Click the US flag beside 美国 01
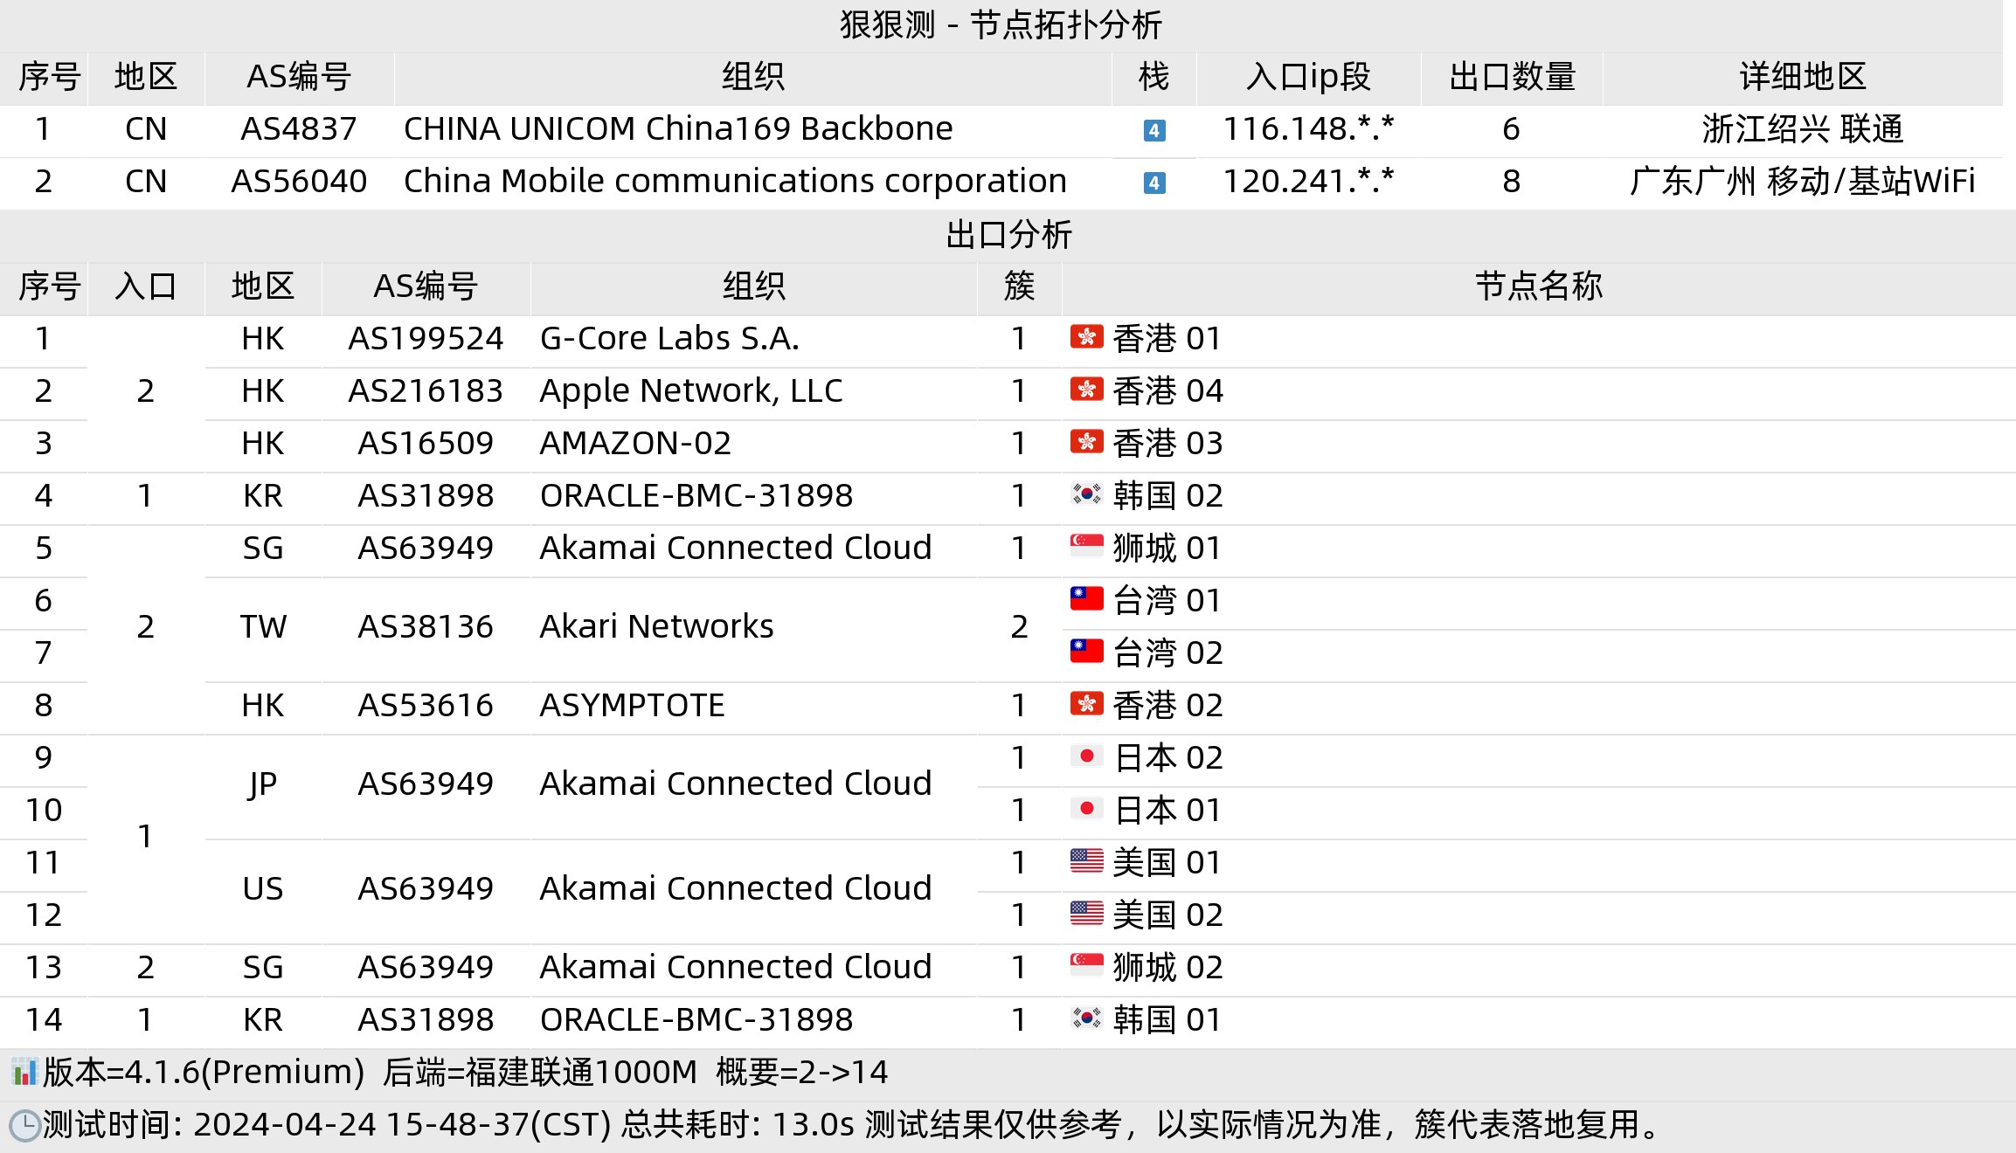Image resolution: width=2016 pixels, height=1153 pixels. pos(1086,861)
